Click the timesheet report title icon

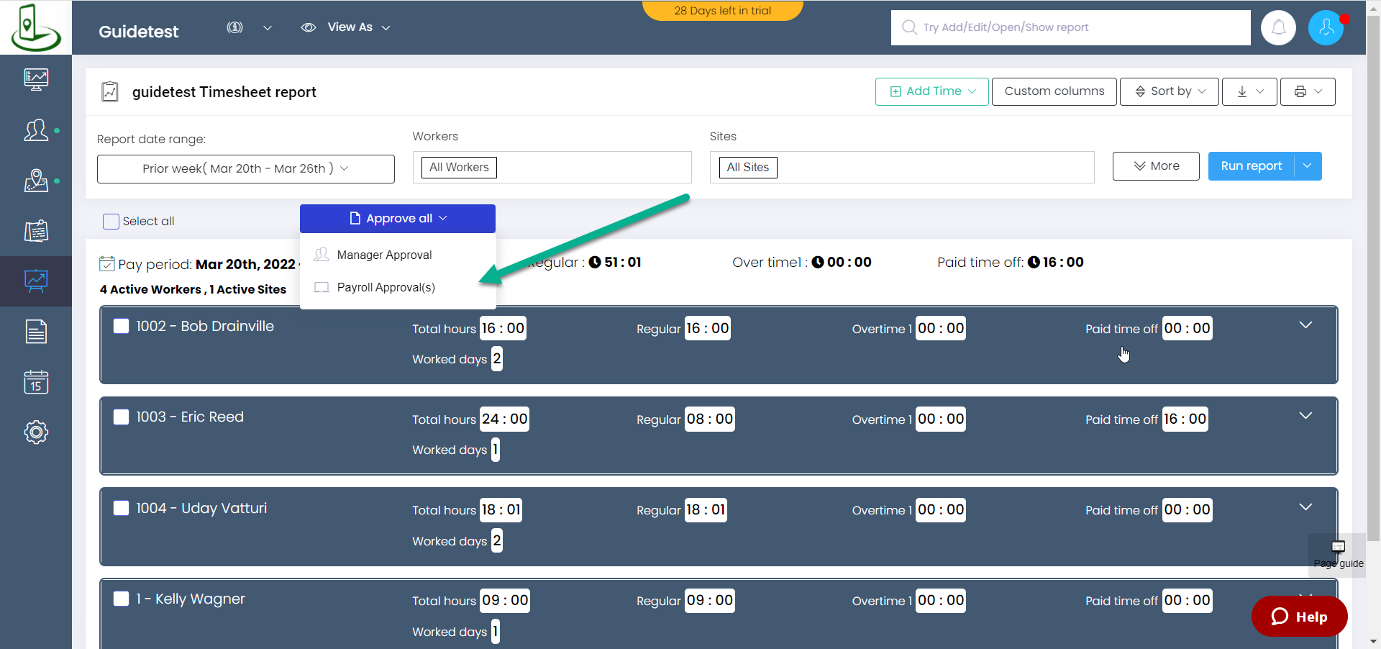tap(110, 92)
